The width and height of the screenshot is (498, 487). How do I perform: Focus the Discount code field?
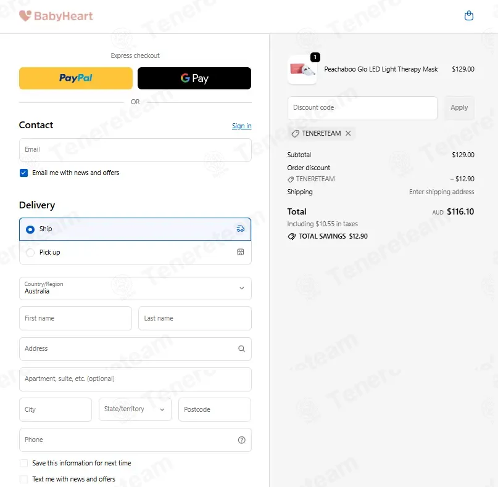362,108
